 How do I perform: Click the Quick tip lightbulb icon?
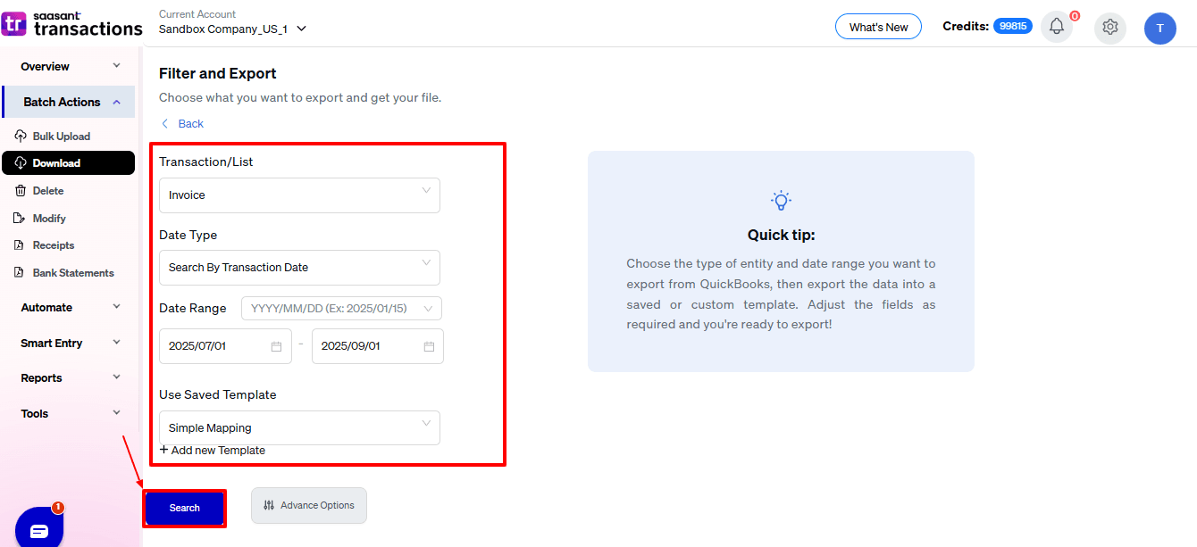(x=781, y=201)
